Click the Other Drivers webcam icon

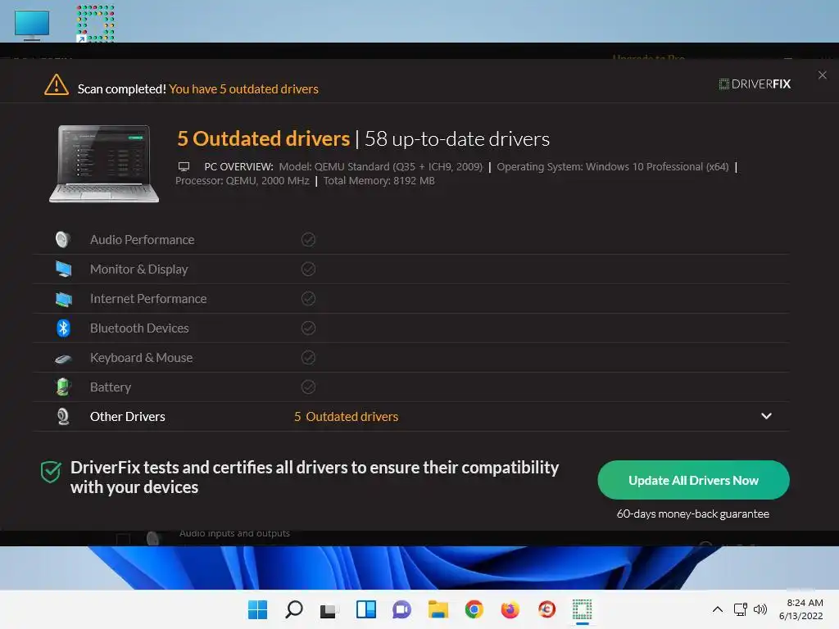(63, 416)
